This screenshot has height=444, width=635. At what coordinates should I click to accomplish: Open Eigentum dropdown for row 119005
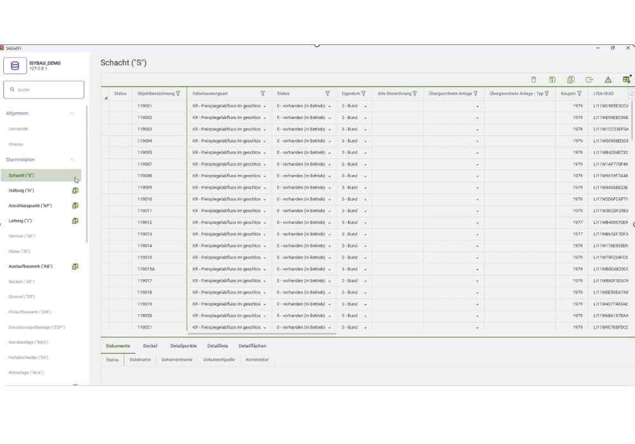click(366, 153)
